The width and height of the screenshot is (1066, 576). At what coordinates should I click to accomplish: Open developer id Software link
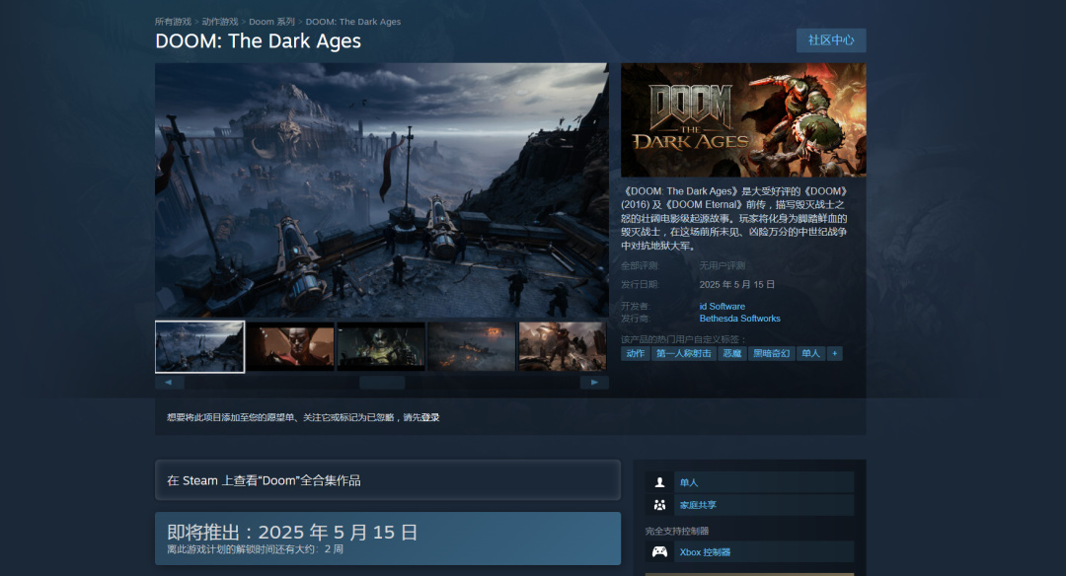tap(722, 307)
